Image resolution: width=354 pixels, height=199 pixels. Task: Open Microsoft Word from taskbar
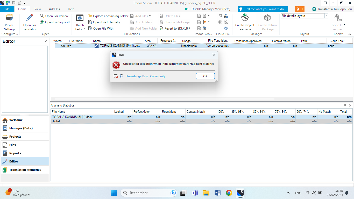tap(217, 193)
